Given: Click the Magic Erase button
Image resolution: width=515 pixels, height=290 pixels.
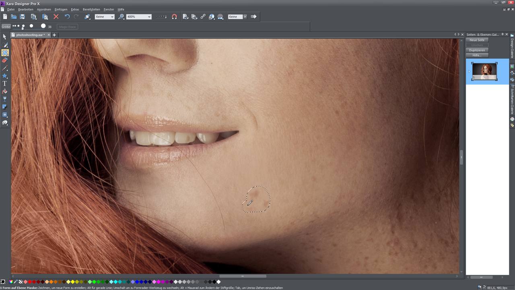Looking at the screenshot, I should 67,27.
